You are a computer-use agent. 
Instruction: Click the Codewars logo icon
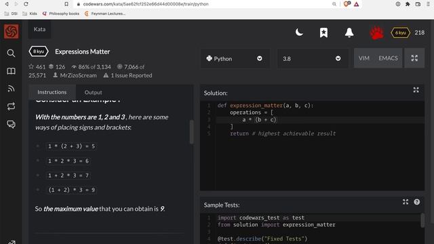tap(12, 31)
